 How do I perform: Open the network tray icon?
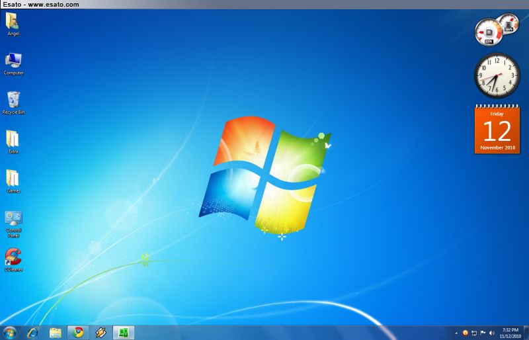pyautogui.click(x=474, y=333)
